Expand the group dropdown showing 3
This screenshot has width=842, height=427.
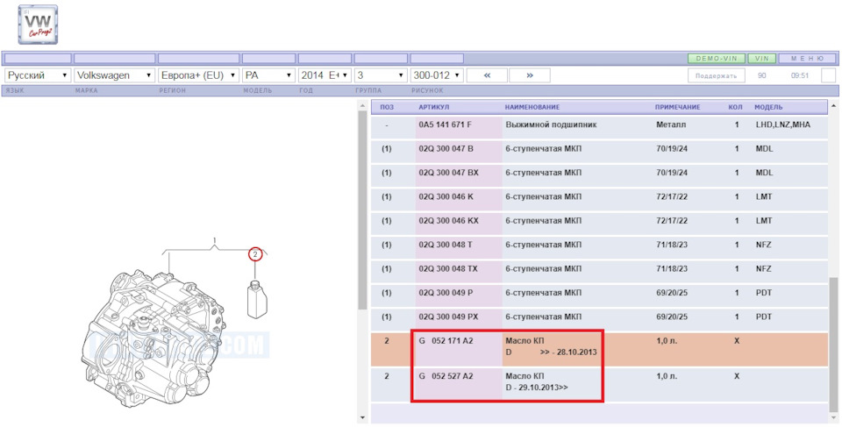click(381, 75)
